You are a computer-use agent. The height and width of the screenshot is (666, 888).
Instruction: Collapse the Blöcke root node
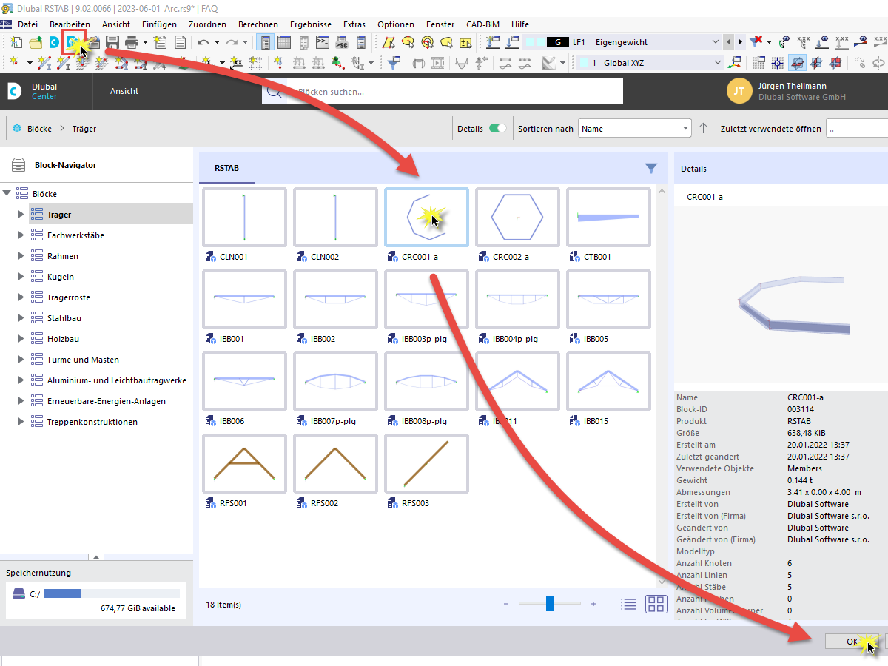(x=7, y=194)
